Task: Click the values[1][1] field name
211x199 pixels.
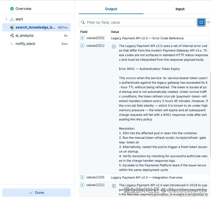Action: pos(95,185)
